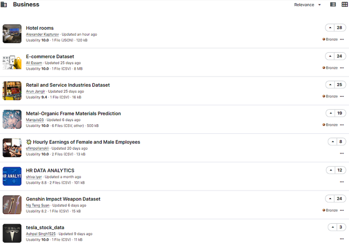
Task: Open the E-commerce Dataset title link
Action: pyautogui.click(x=50, y=57)
